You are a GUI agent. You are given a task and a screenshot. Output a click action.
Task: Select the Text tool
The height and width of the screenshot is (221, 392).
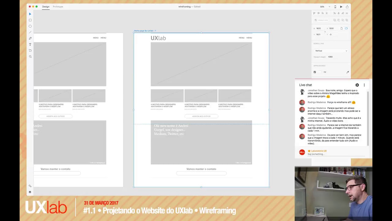30,44
